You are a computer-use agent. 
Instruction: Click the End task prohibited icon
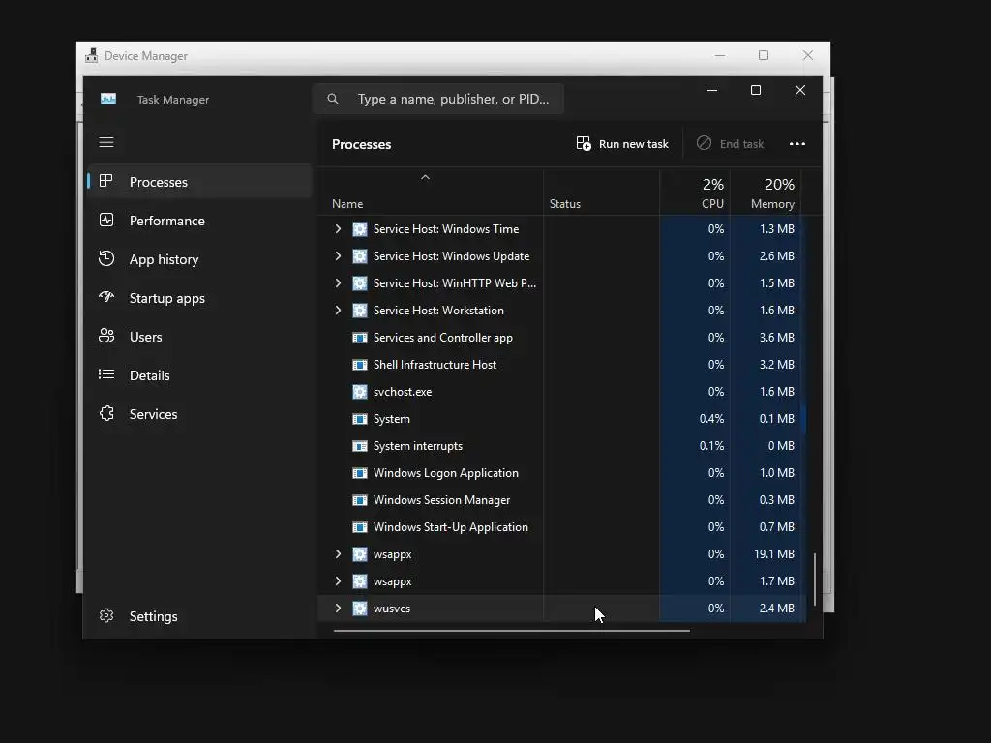[704, 143]
